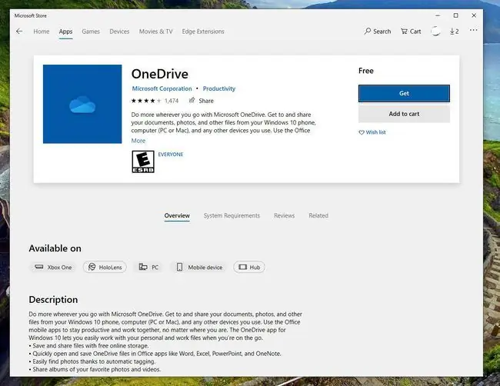This screenshot has width=500, height=386.
Task: Open the shopping Cart
Action: point(411,32)
